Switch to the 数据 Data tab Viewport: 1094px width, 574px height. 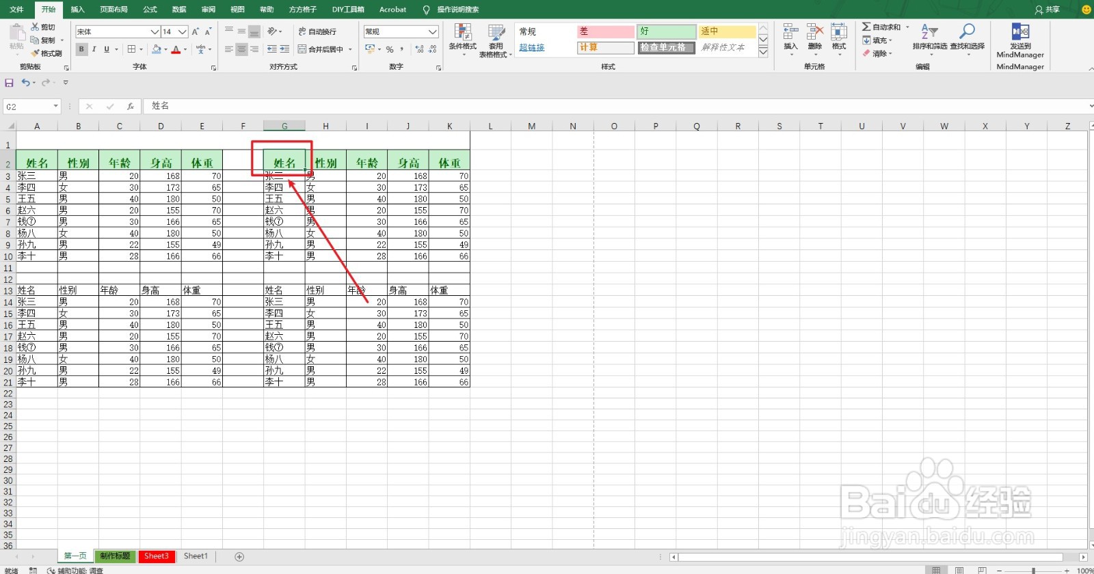[179, 10]
